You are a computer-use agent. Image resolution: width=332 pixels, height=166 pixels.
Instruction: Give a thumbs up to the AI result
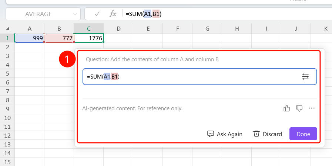coord(287,108)
